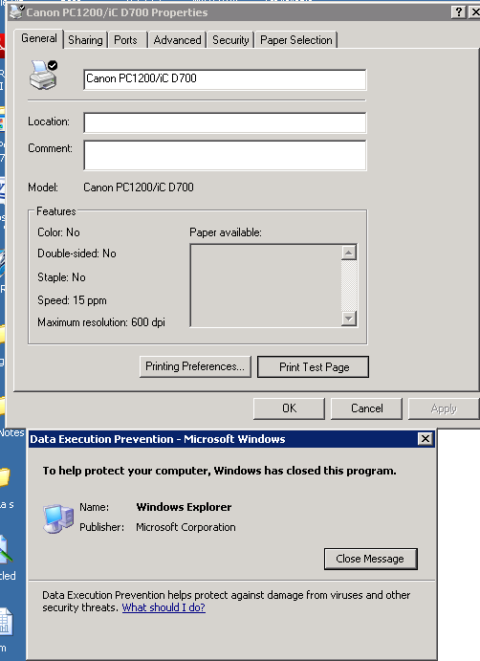The width and height of the screenshot is (480, 661).
Task: Click the printer name input field
Action: coord(225,79)
